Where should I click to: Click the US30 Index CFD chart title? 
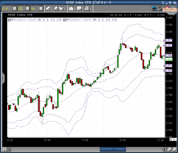[x=20, y=15]
